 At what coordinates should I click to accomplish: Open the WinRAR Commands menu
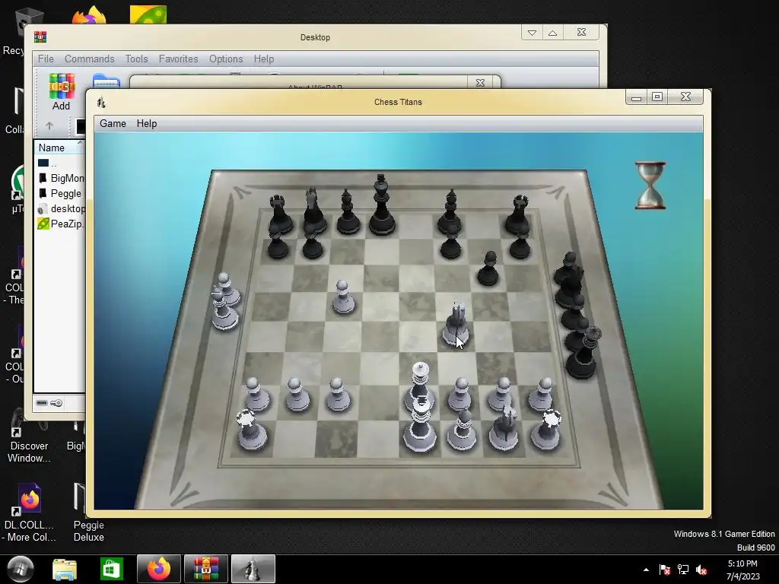click(x=90, y=59)
